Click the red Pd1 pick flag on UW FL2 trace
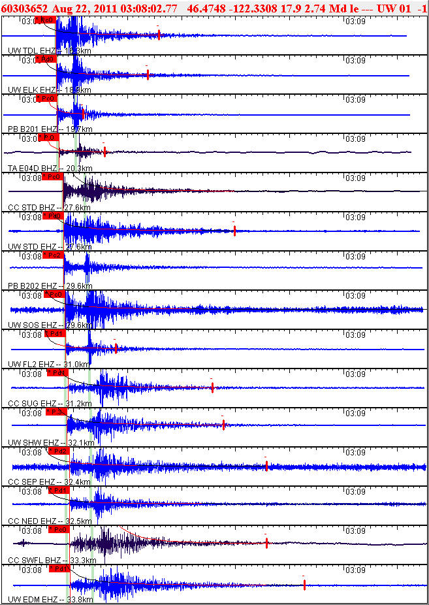The height and width of the screenshot is (605, 429). pyautogui.click(x=55, y=333)
